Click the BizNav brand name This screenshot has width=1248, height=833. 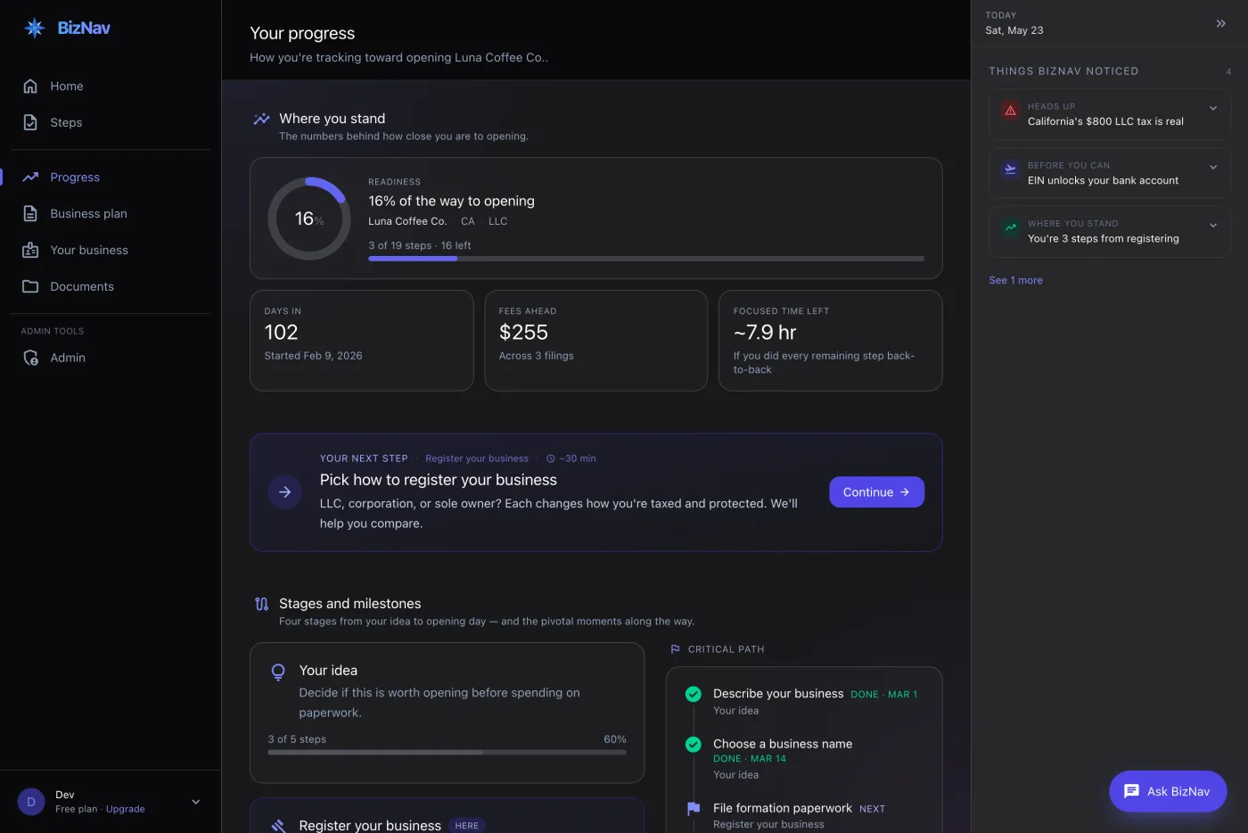84,28
